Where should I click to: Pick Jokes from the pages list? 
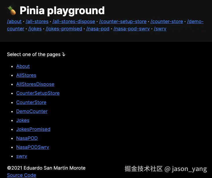tap(23, 120)
